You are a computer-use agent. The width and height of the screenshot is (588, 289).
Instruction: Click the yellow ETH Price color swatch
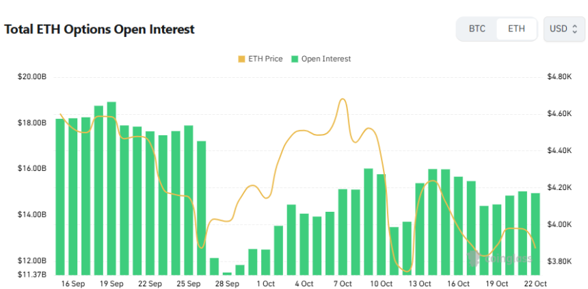[241, 59]
